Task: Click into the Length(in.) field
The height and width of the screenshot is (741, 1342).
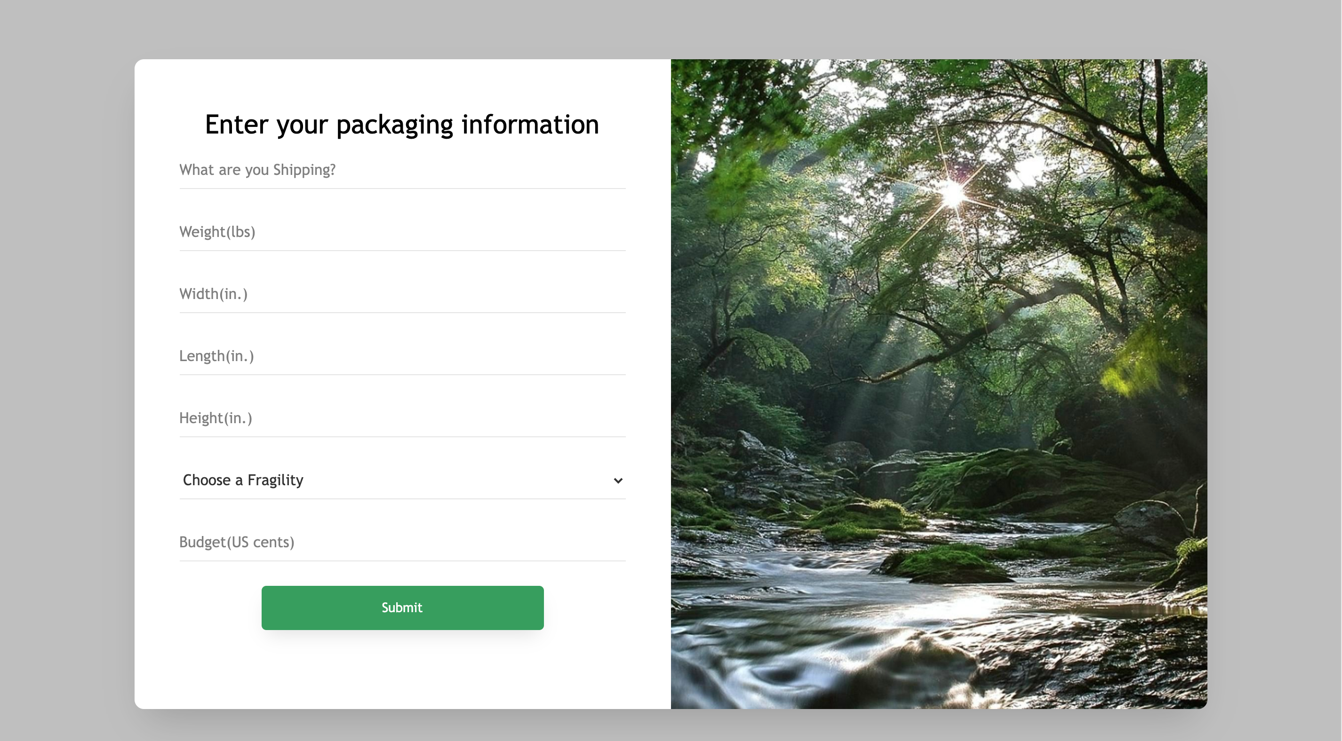Action: [x=402, y=356]
